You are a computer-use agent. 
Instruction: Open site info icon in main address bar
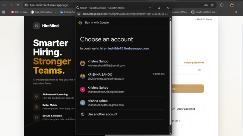[x=26, y=5]
